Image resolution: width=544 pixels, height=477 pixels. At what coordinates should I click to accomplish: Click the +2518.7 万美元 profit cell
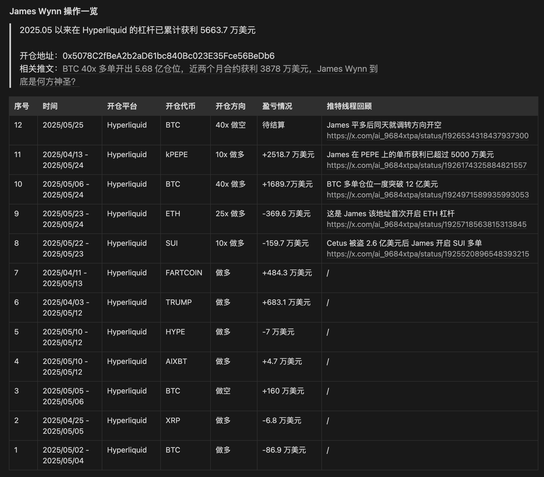coord(288,154)
